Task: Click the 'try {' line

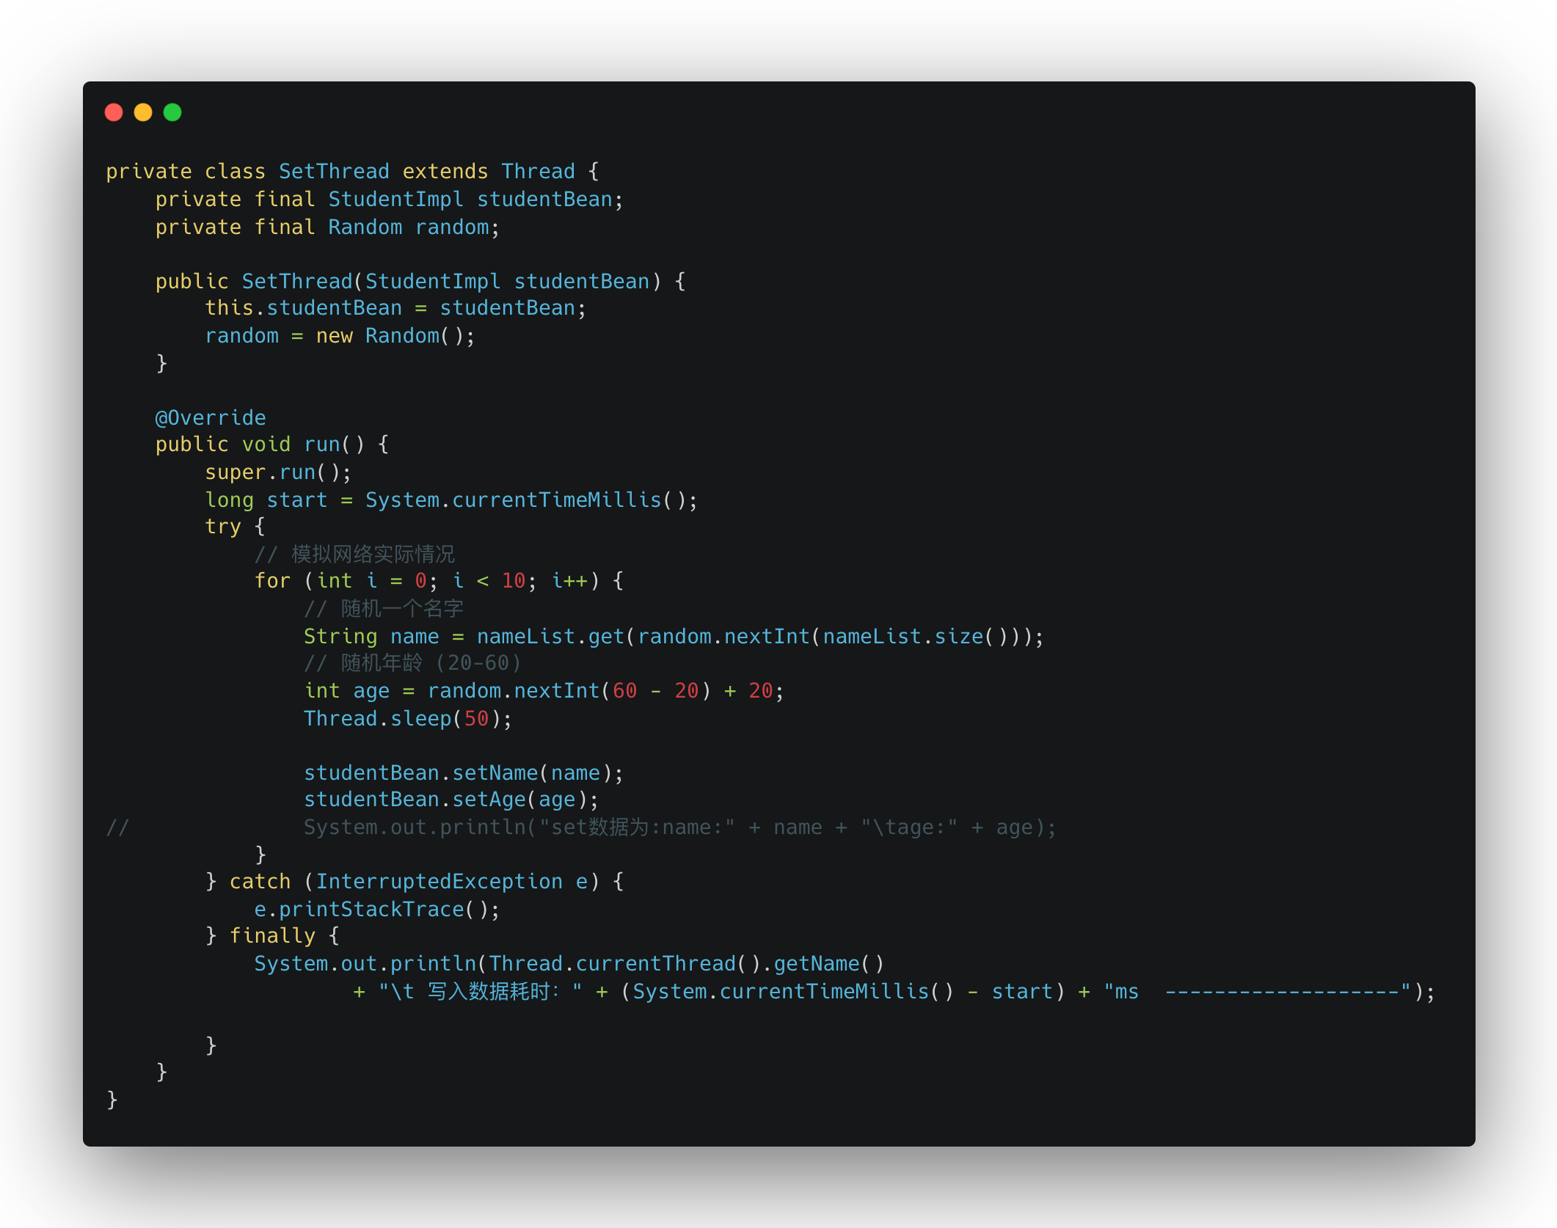Action: coord(235,527)
